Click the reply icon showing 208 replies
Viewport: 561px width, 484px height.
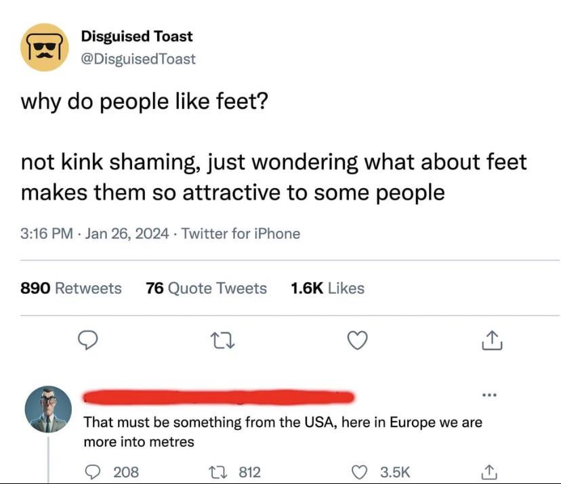[x=93, y=472]
